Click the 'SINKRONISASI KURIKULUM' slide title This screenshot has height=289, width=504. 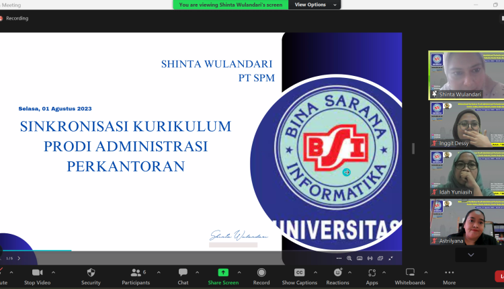pos(126,126)
